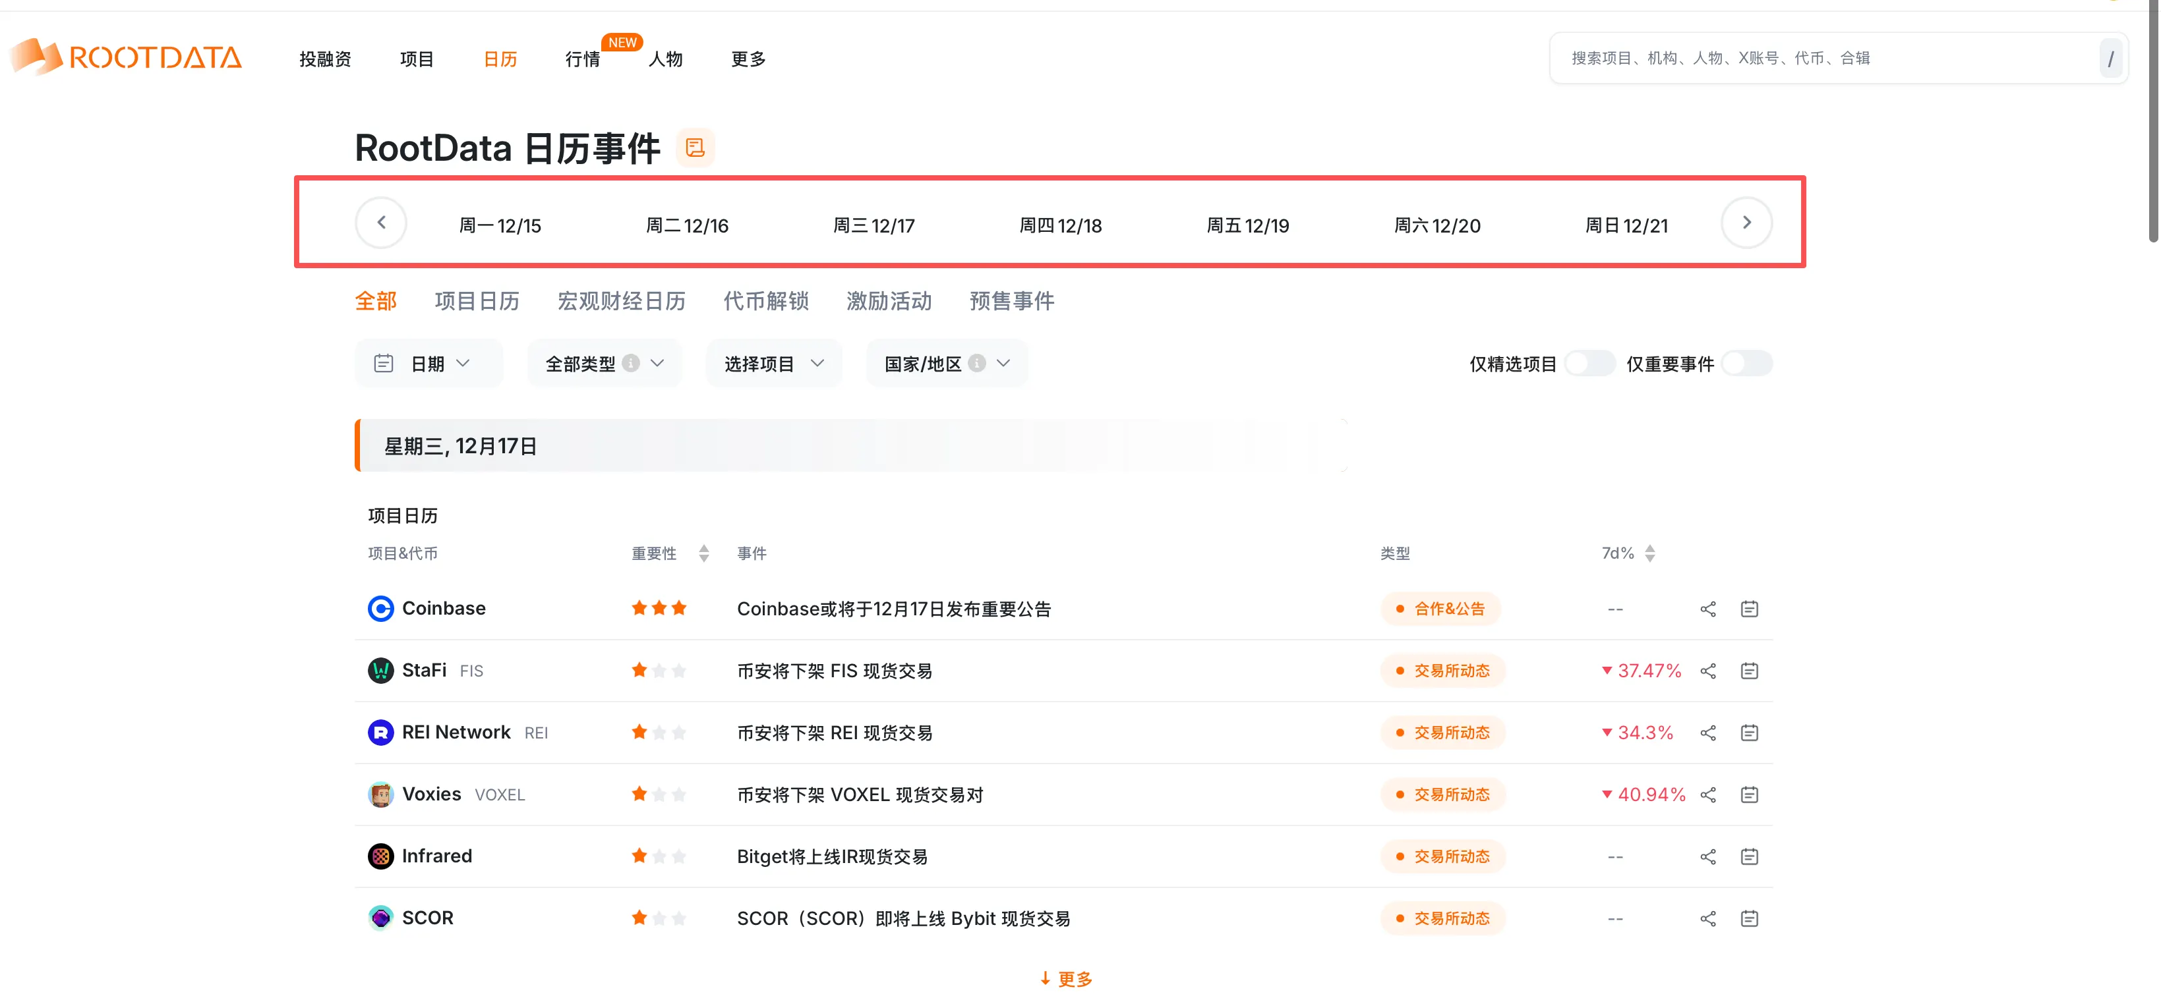
Task: Click share icon in Coinbase row
Action: click(1707, 609)
